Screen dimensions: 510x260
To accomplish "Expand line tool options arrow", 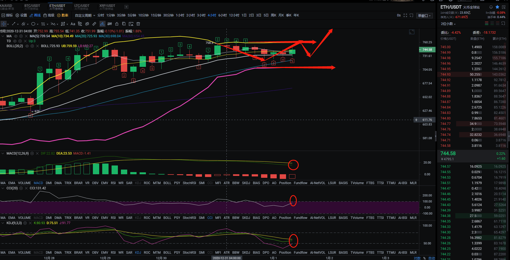I will [18, 24].
